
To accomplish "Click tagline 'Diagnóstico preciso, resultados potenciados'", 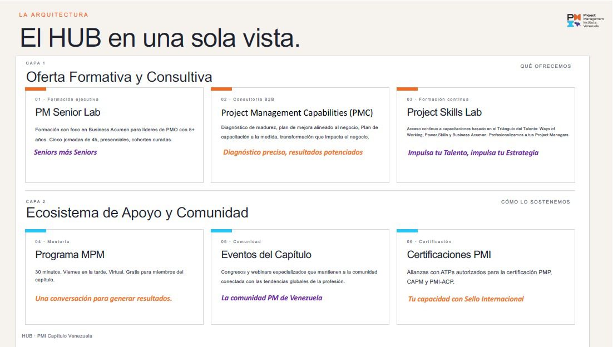I will [293, 152].
